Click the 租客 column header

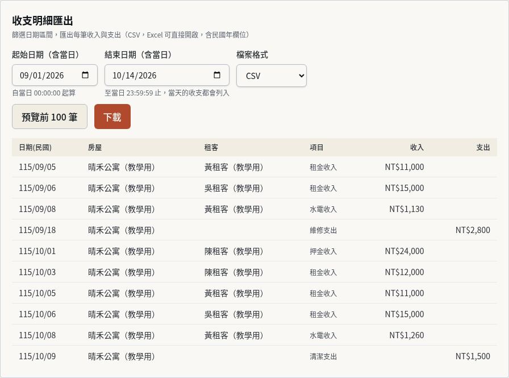211,147
